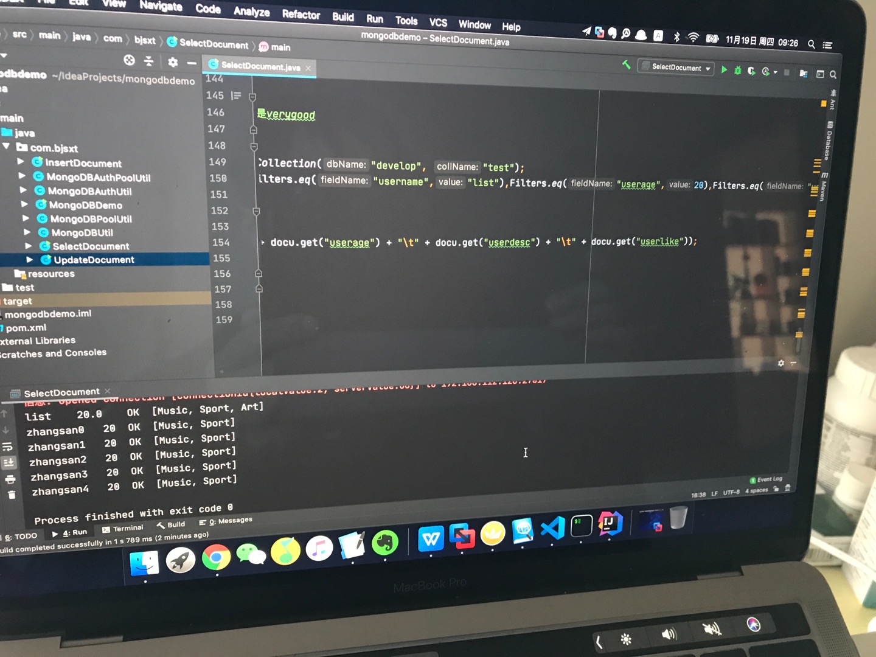
Task: Open the SelectDocument run configuration dropdown
Action: (x=676, y=68)
